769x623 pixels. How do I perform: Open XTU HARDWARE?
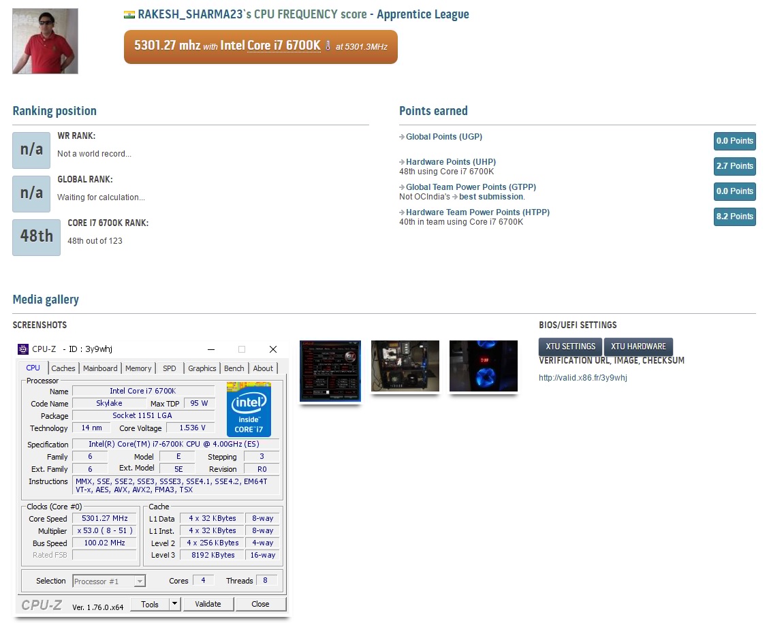[x=638, y=347]
